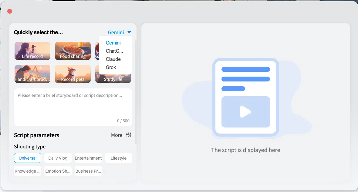Choose the Lifestyle shooting type
The image size is (358, 192).
coord(119,158)
